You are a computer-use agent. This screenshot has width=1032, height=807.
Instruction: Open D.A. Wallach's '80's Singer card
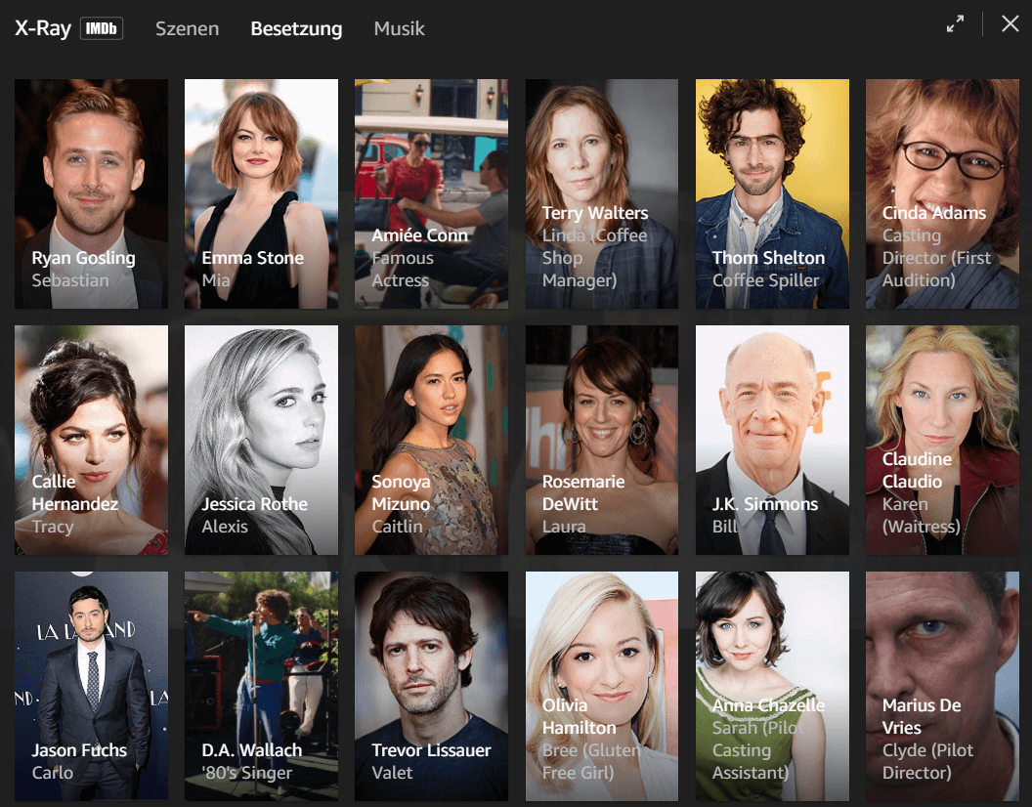(x=261, y=686)
